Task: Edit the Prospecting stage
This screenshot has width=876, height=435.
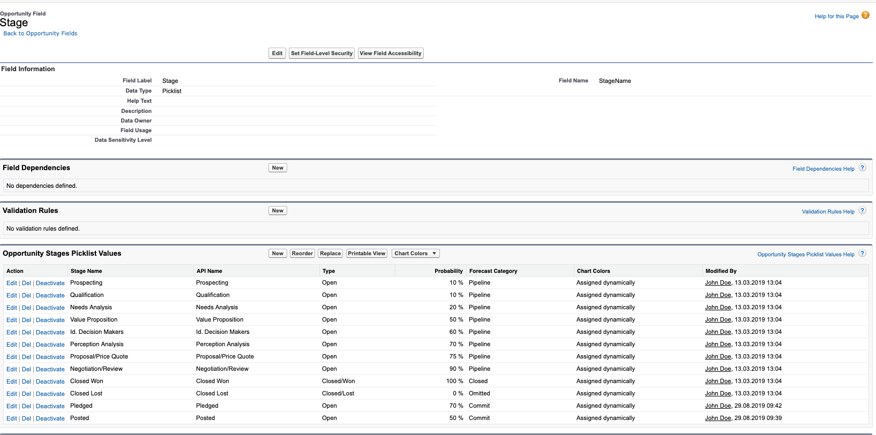Action: point(12,283)
